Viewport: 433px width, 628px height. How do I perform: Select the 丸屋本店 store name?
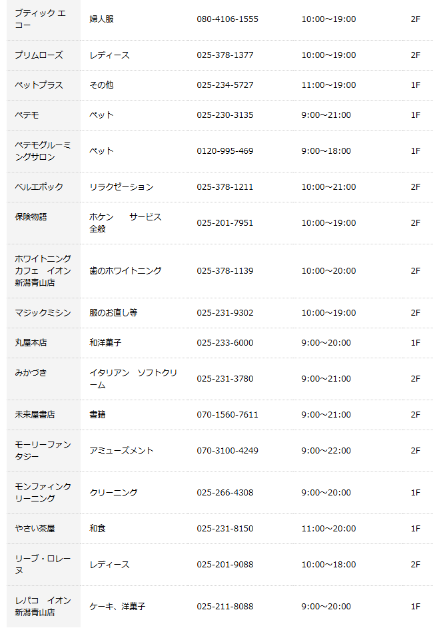[x=31, y=343]
